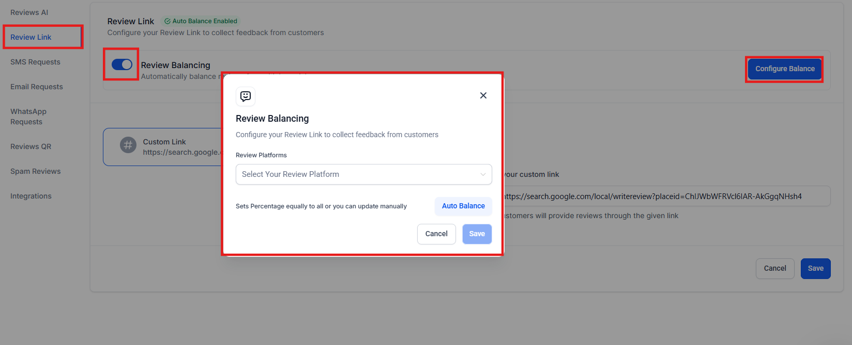Open the Select Your Review Platform dropdown
852x345 pixels.
click(363, 174)
